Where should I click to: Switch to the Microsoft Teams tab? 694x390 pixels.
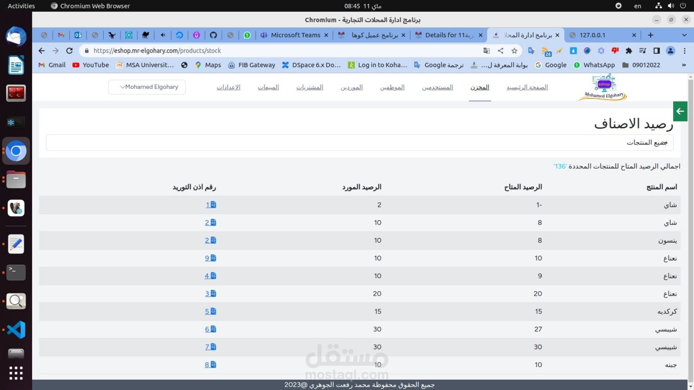coord(295,35)
